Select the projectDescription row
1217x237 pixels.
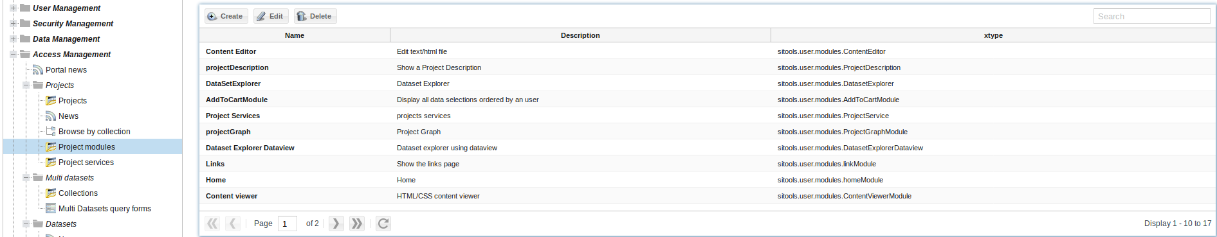(708, 67)
